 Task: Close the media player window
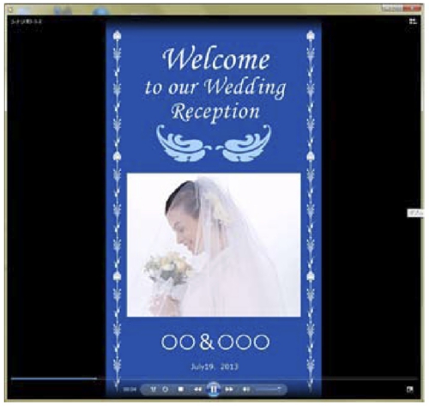[412, 9]
